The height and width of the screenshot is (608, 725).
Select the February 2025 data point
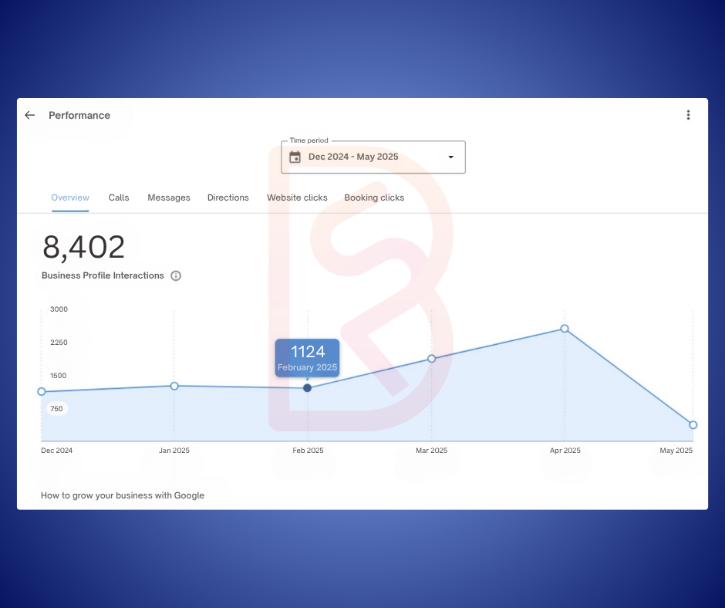[x=308, y=388]
